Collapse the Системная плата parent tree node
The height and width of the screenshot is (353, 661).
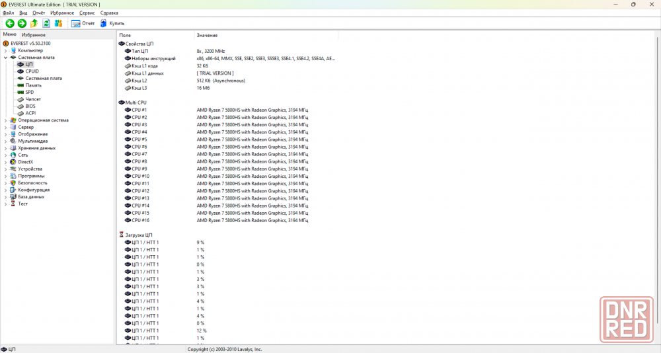(x=5, y=58)
